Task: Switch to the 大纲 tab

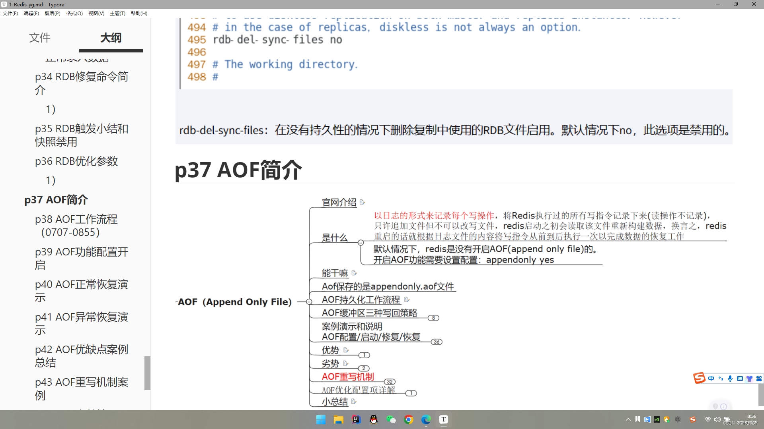Action: click(x=111, y=38)
